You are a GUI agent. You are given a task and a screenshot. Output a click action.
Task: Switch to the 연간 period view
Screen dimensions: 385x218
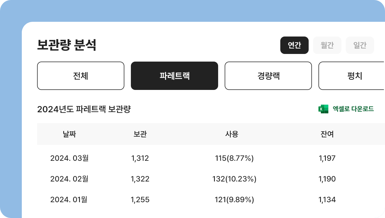pyautogui.click(x=294, y=45)
